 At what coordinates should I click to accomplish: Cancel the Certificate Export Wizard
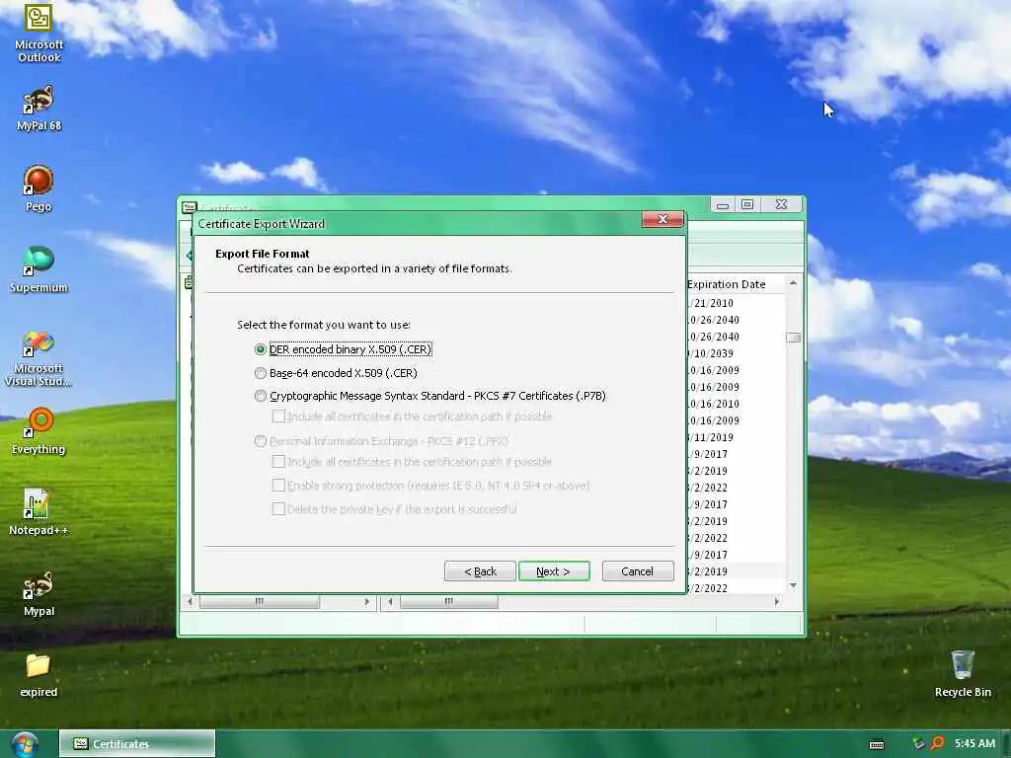(638, 571)
